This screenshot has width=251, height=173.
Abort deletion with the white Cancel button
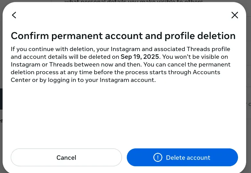click(66, 157)
